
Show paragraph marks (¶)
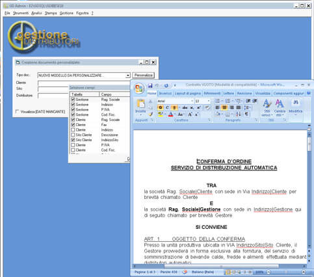coord(246,114)
